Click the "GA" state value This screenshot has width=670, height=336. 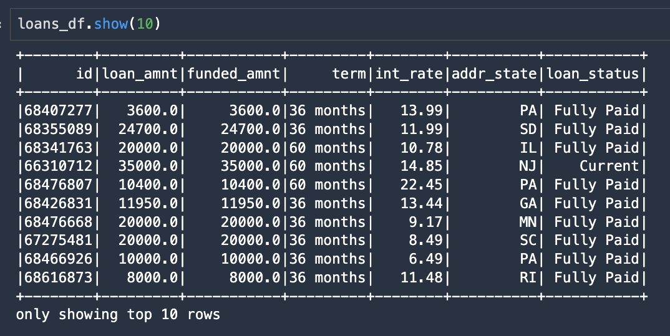coord(528,203)
